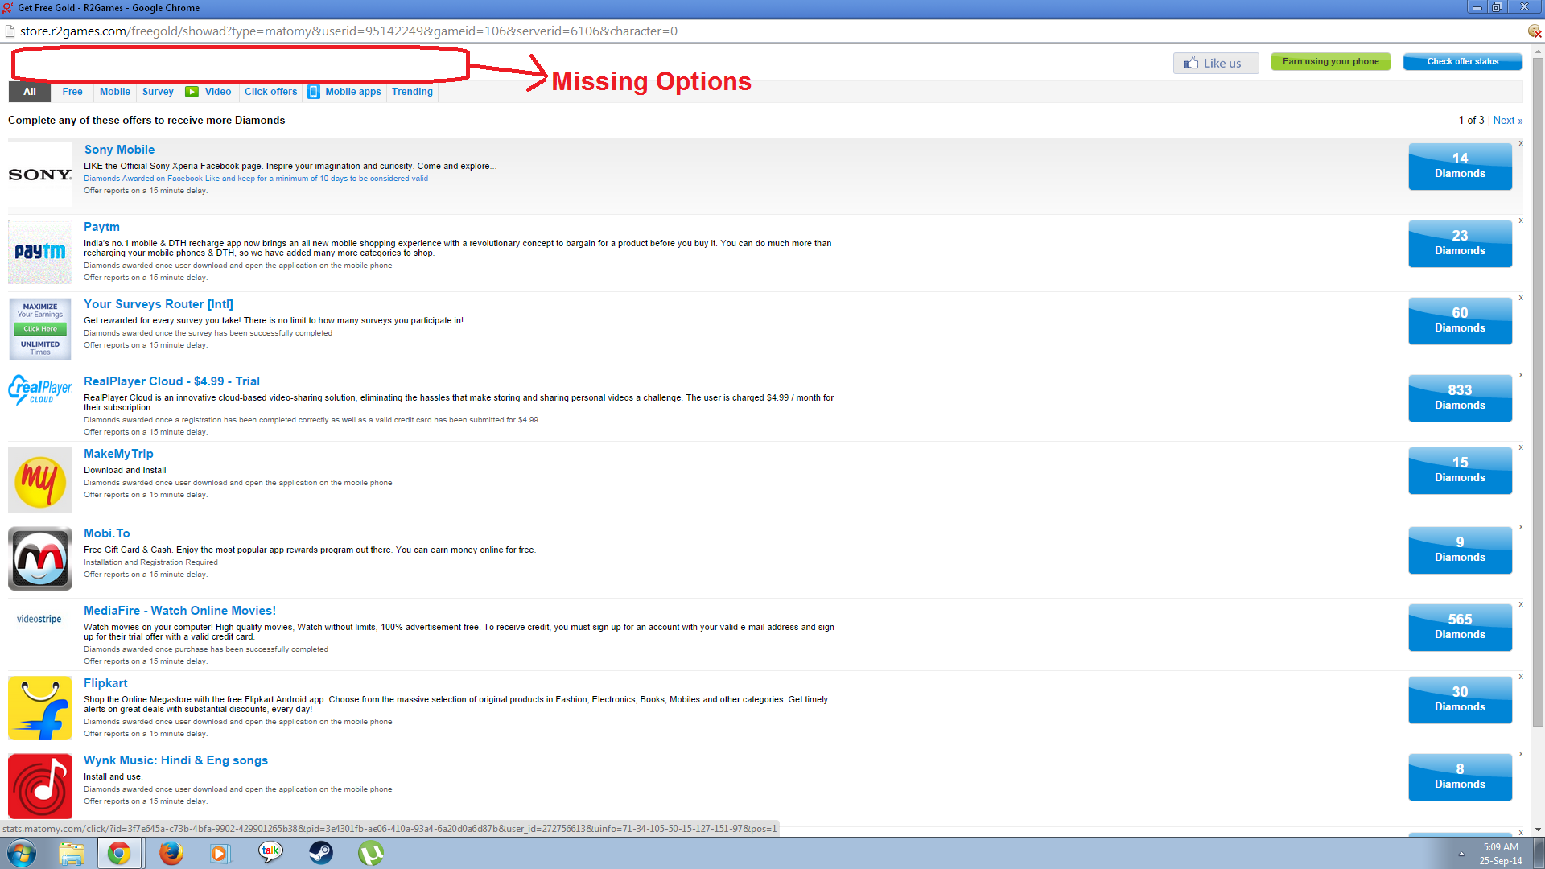Open Steam from the taskbar
The image size is (1545, 869).
(321, 853)
